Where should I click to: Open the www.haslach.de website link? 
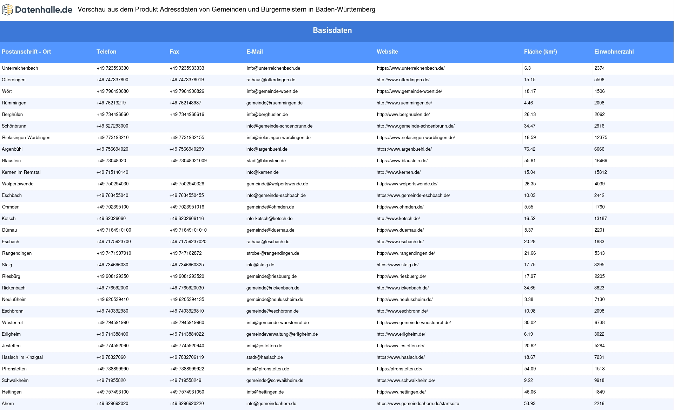[401, 357]
